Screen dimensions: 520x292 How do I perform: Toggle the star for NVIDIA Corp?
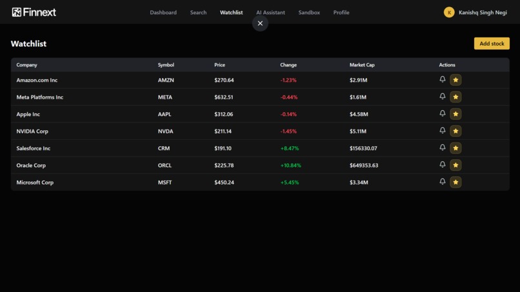(455, 131)
